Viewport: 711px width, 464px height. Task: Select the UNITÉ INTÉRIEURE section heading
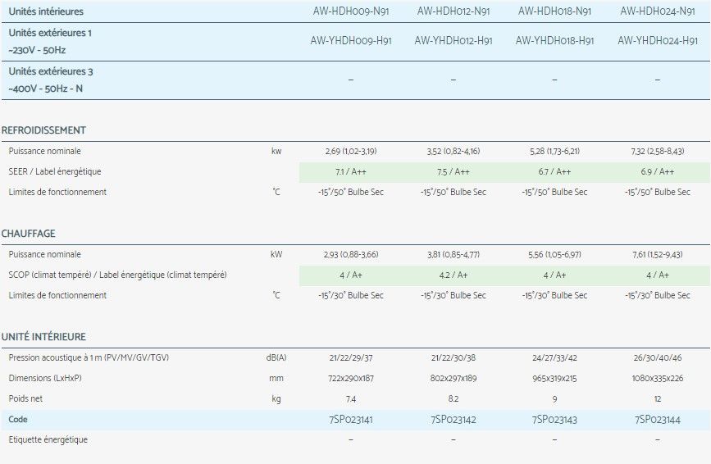pyautogui.click(x=43, y=337)
